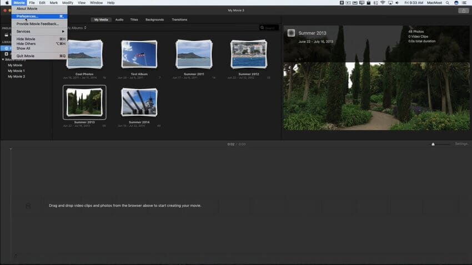
Task: Click the AirPlay display icon in the menu bar
Action: tap(390, 3)
